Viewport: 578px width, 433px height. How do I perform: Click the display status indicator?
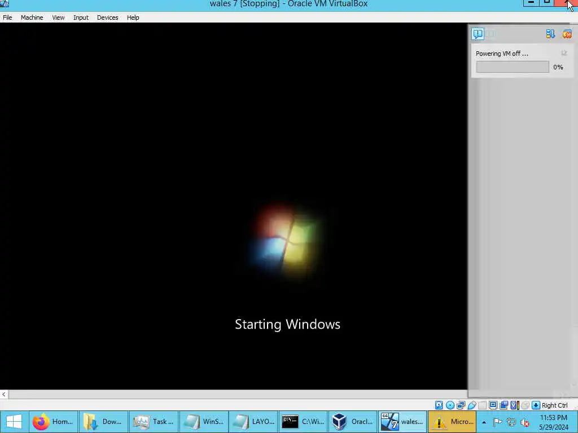pos(493,405)
